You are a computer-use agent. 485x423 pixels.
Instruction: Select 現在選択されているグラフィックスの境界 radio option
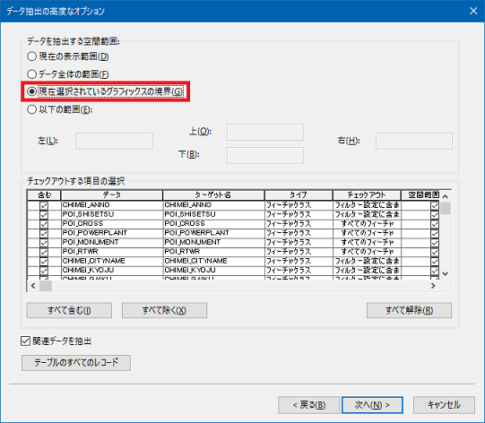[x=32, y=91]
